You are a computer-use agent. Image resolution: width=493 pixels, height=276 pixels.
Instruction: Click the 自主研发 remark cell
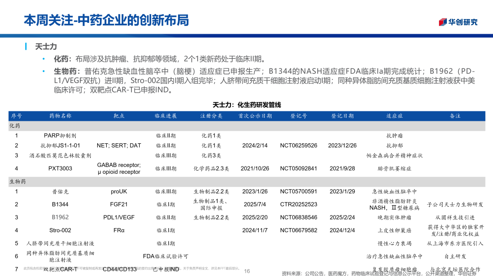455,256
